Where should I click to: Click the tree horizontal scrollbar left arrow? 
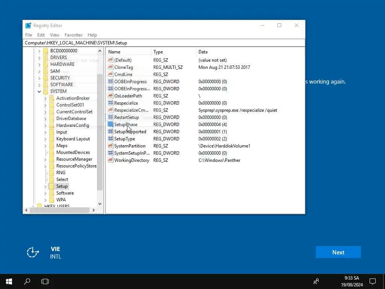pyautogui.click(x=27, y=210)
